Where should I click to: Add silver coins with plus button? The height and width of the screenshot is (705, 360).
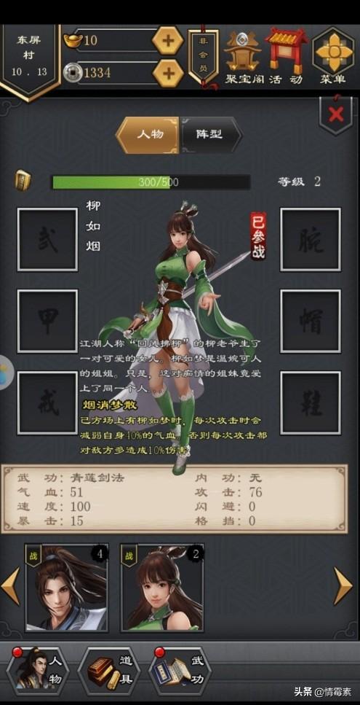(168, 73)
